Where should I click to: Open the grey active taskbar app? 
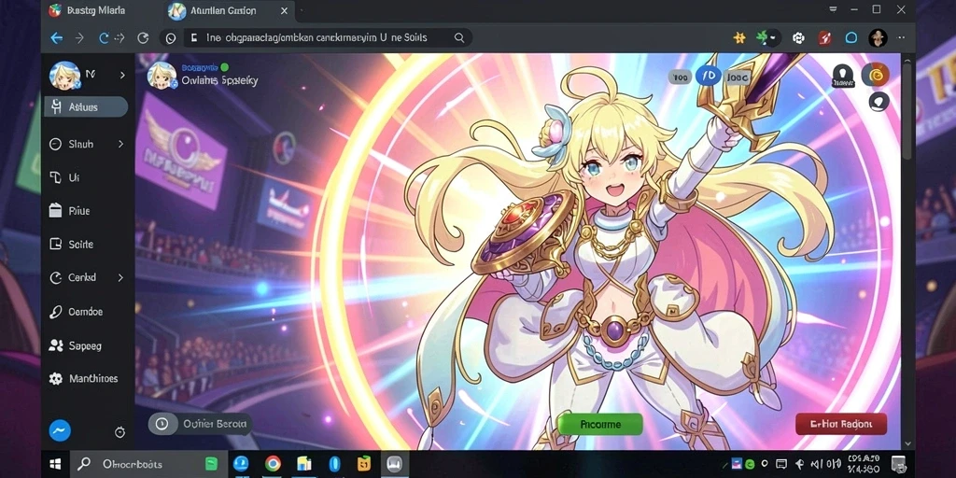point(395,464)
